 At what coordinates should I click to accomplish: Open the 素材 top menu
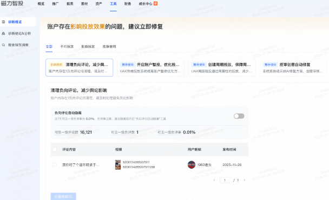84,4
